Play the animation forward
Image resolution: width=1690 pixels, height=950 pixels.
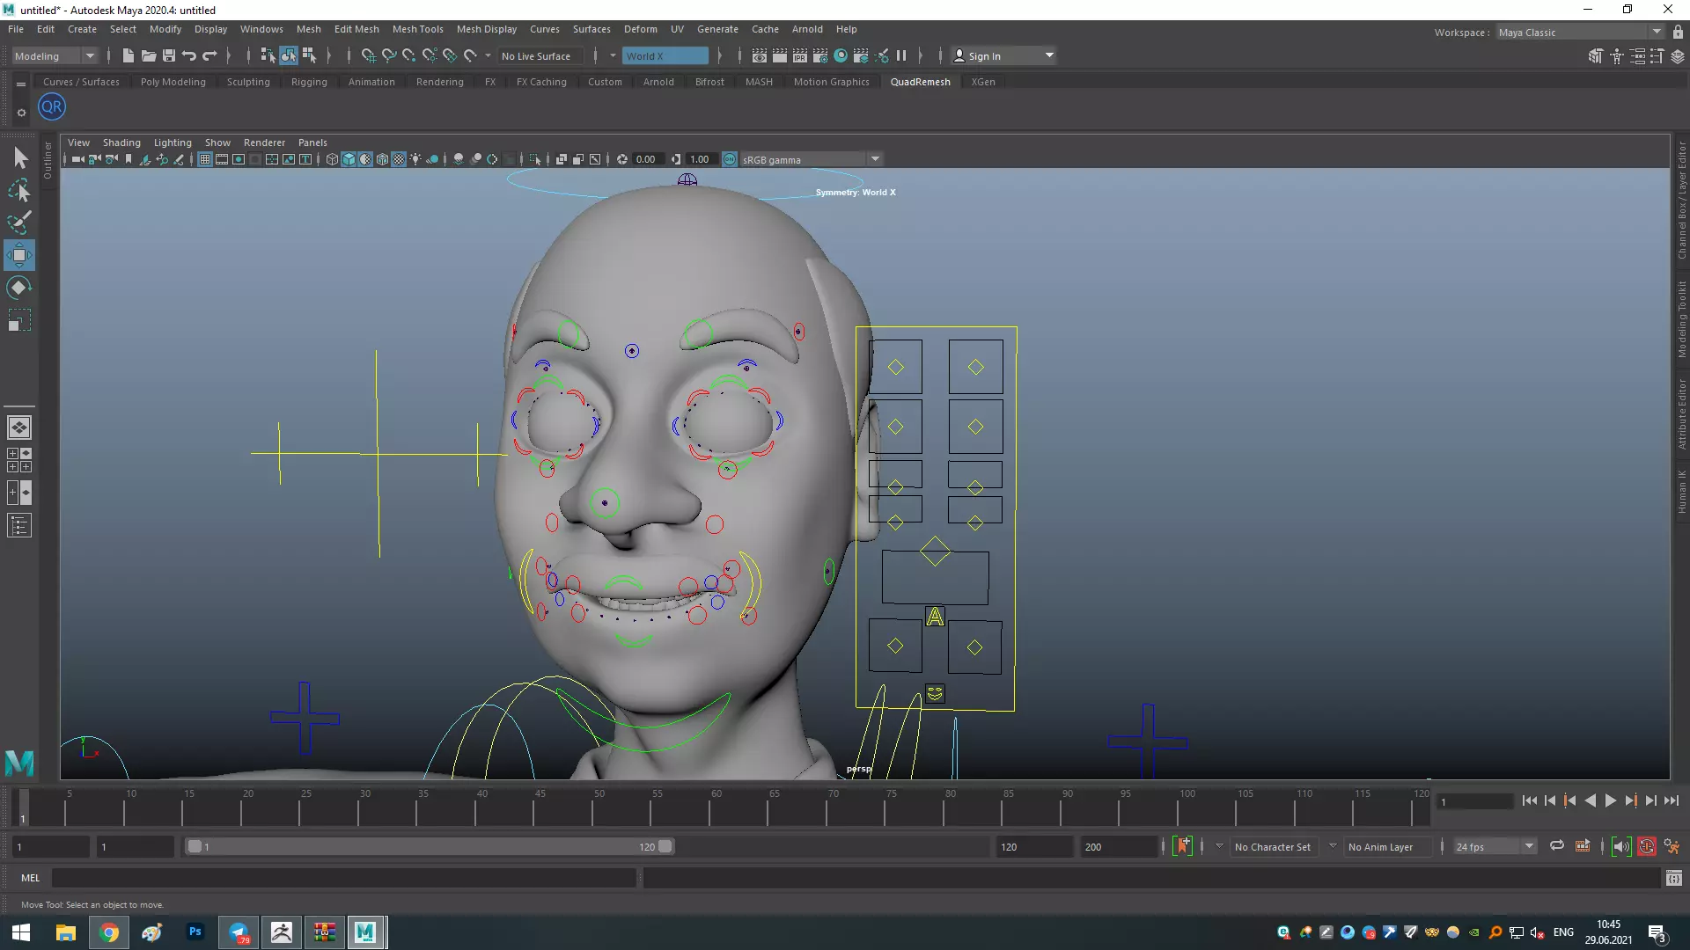coord(1611,800)
